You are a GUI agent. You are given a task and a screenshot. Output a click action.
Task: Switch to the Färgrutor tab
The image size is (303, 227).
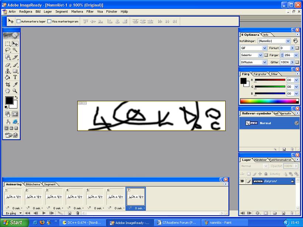tap(260, 74)
